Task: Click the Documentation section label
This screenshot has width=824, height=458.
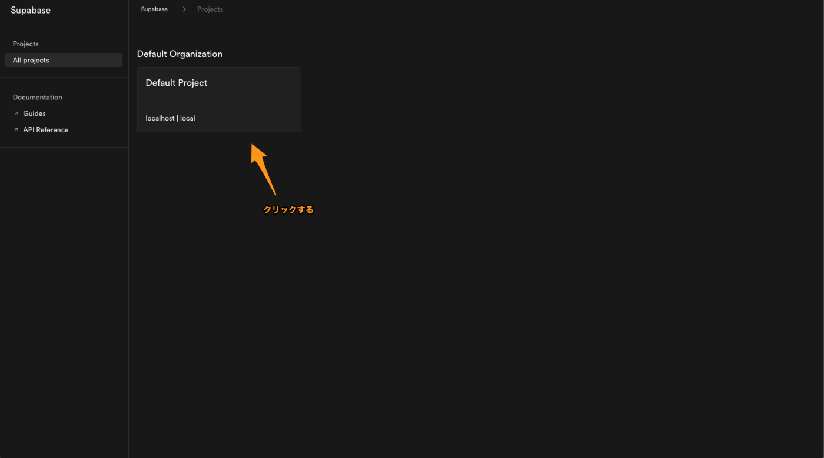Action: point(38,98)
